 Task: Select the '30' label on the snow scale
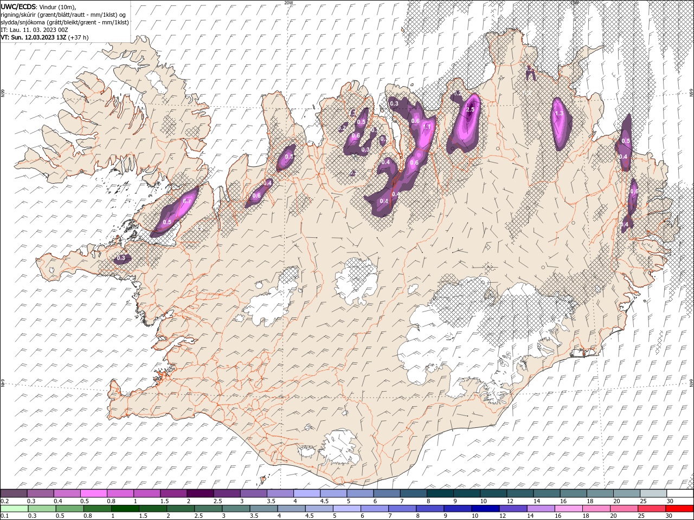(670, 501)
